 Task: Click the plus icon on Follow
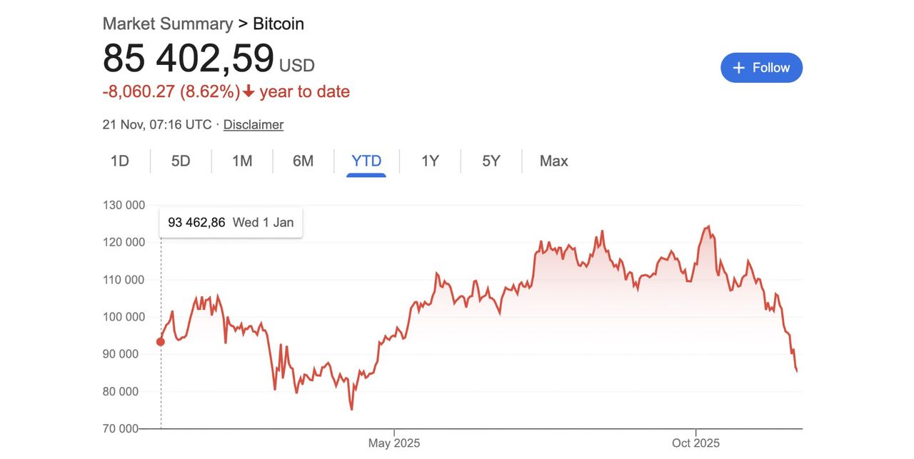pos(740,68)
